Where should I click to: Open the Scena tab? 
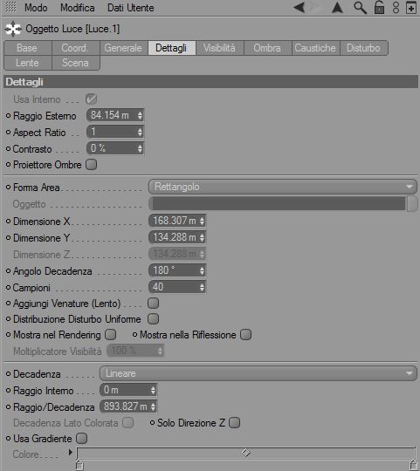point(75,63)
